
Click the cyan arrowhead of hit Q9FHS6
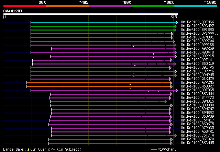pyautogui.click(x=176, y=22)
